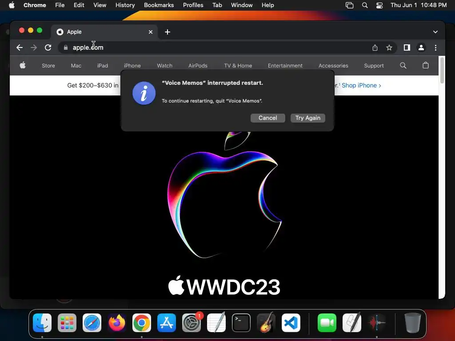The image size is (455, 341).
Task: Open Visual Studio Code from the Dock
Action: pyautogui.click(x=291, y=323)
